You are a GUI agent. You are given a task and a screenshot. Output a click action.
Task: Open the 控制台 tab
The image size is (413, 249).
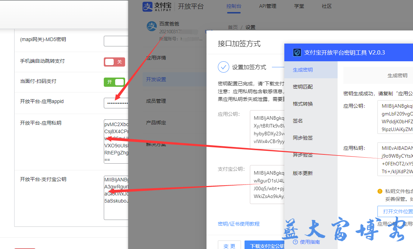[234, 6]
